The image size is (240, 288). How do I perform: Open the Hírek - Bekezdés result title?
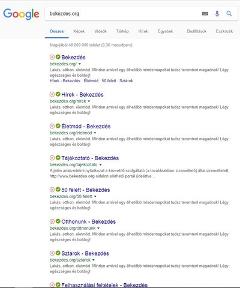tap(82, 95)
